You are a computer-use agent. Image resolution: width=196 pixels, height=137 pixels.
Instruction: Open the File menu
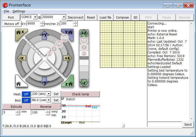(x=6, y=11)
